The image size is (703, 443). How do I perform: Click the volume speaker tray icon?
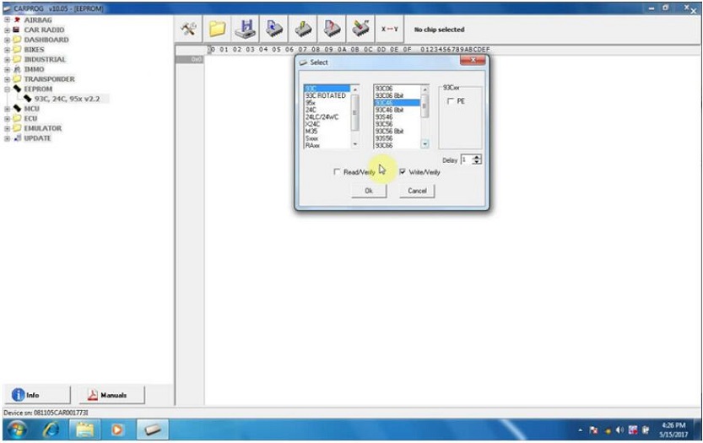[619, 430]
